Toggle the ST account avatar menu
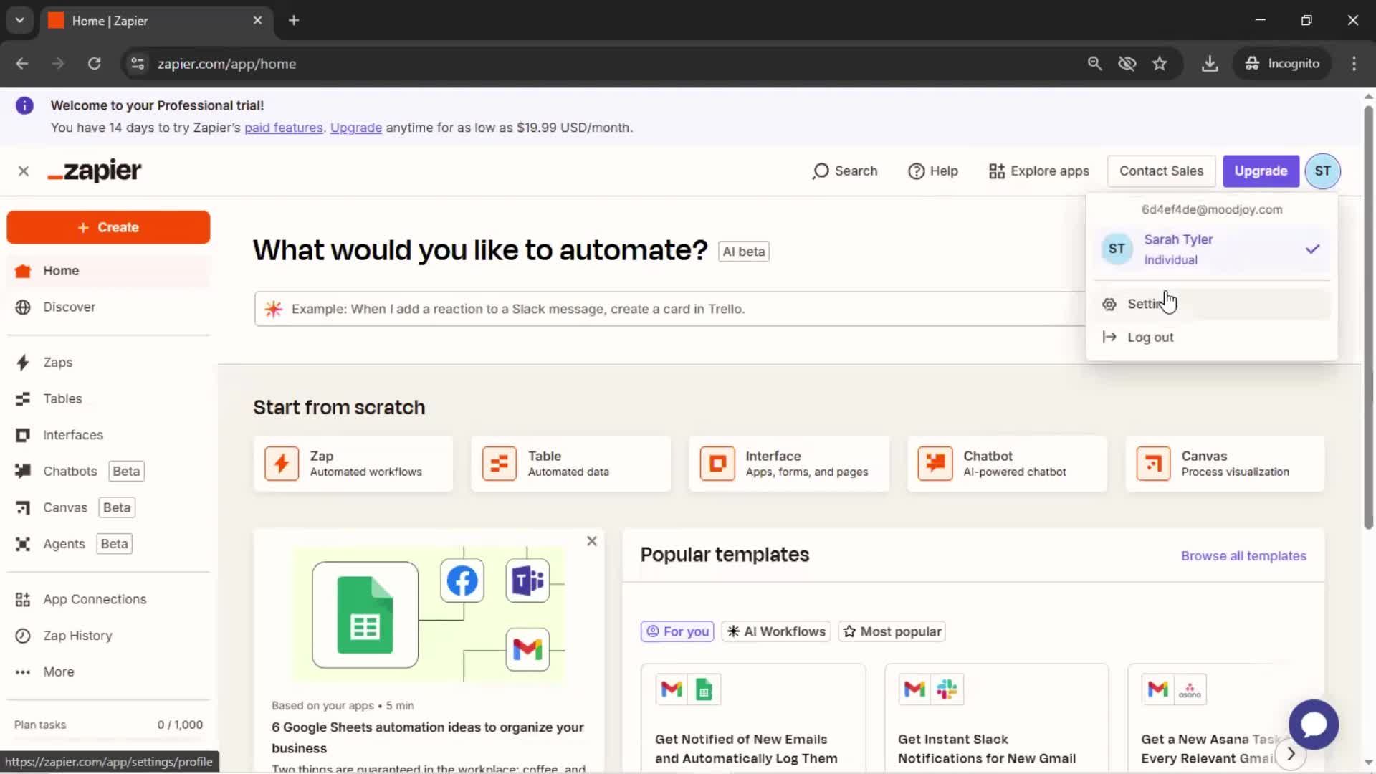This screenshot has height=774, width=1376. pos(1322,171)
